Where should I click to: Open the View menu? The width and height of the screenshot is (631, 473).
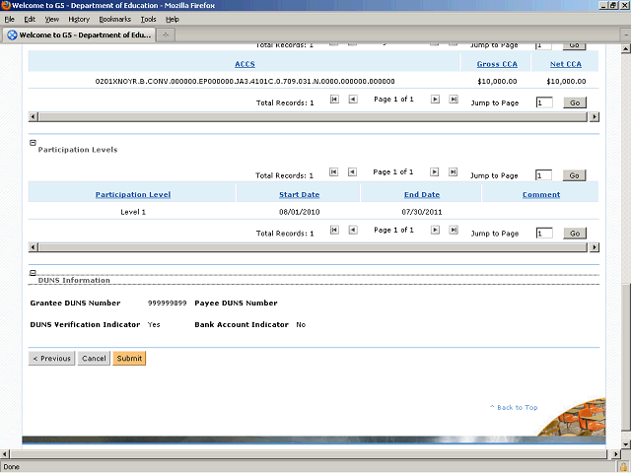(x=51, y=20)
